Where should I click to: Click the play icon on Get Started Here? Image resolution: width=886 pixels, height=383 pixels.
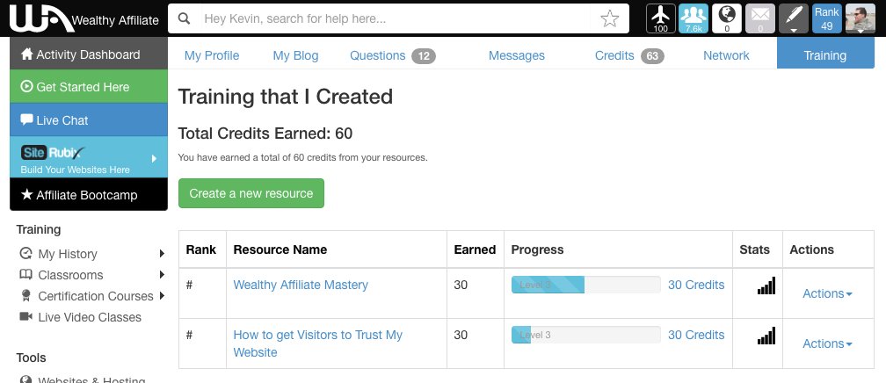point(26,86)
